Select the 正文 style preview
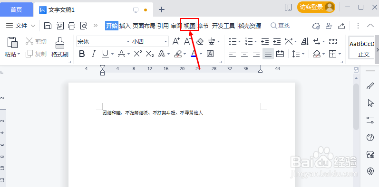 pyautogui.click(x=361, y=47)
